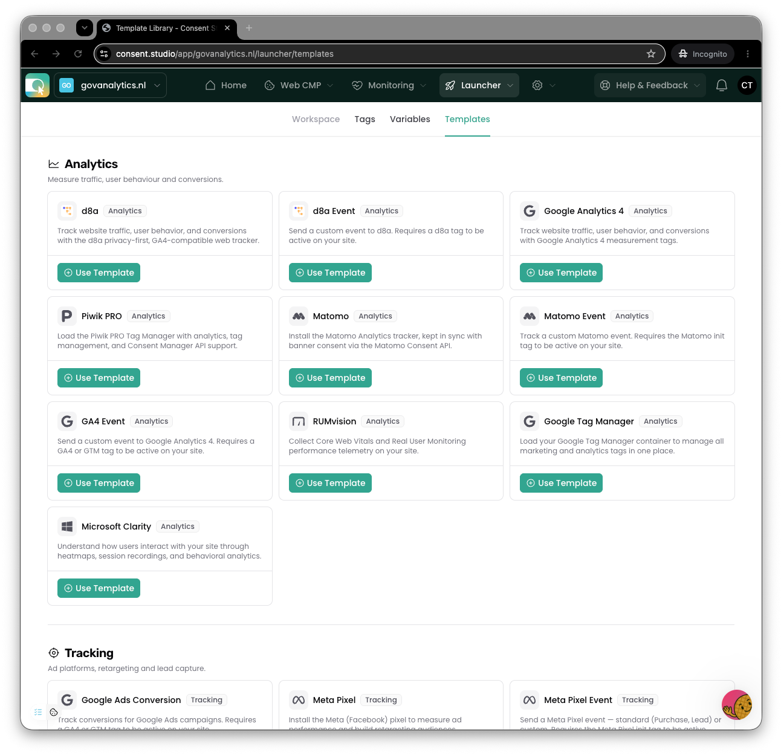Click the Incognito indicator
The image size is (781, 755).
(x=702, y=54)
